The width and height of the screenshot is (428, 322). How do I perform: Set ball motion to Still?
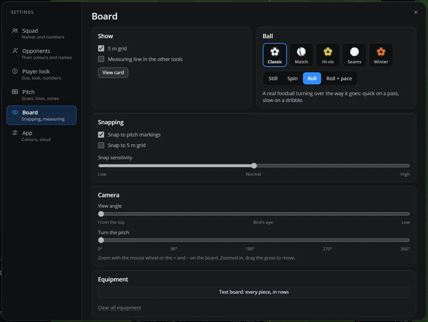tap(273, 78)
